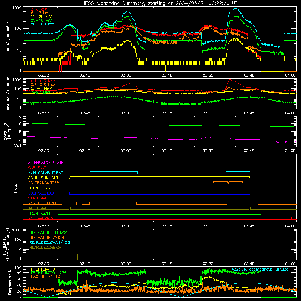Select the DECIMATION_WEIGHT legend label
301x301 pixels.
pyautogui.click(x=48, y=237)
